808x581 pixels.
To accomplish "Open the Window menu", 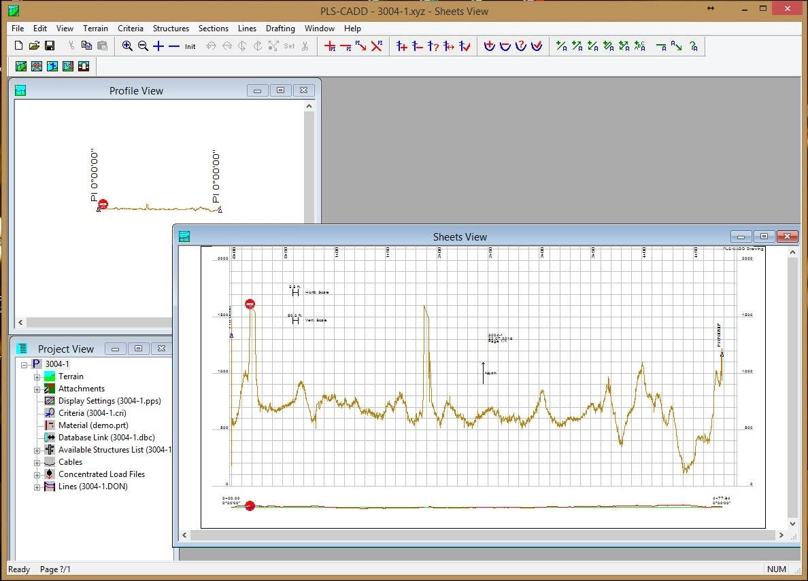I will pos(320,29).
